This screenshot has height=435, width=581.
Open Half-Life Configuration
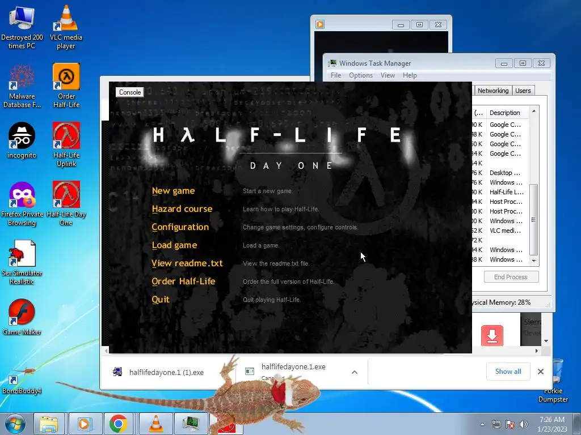180,227
